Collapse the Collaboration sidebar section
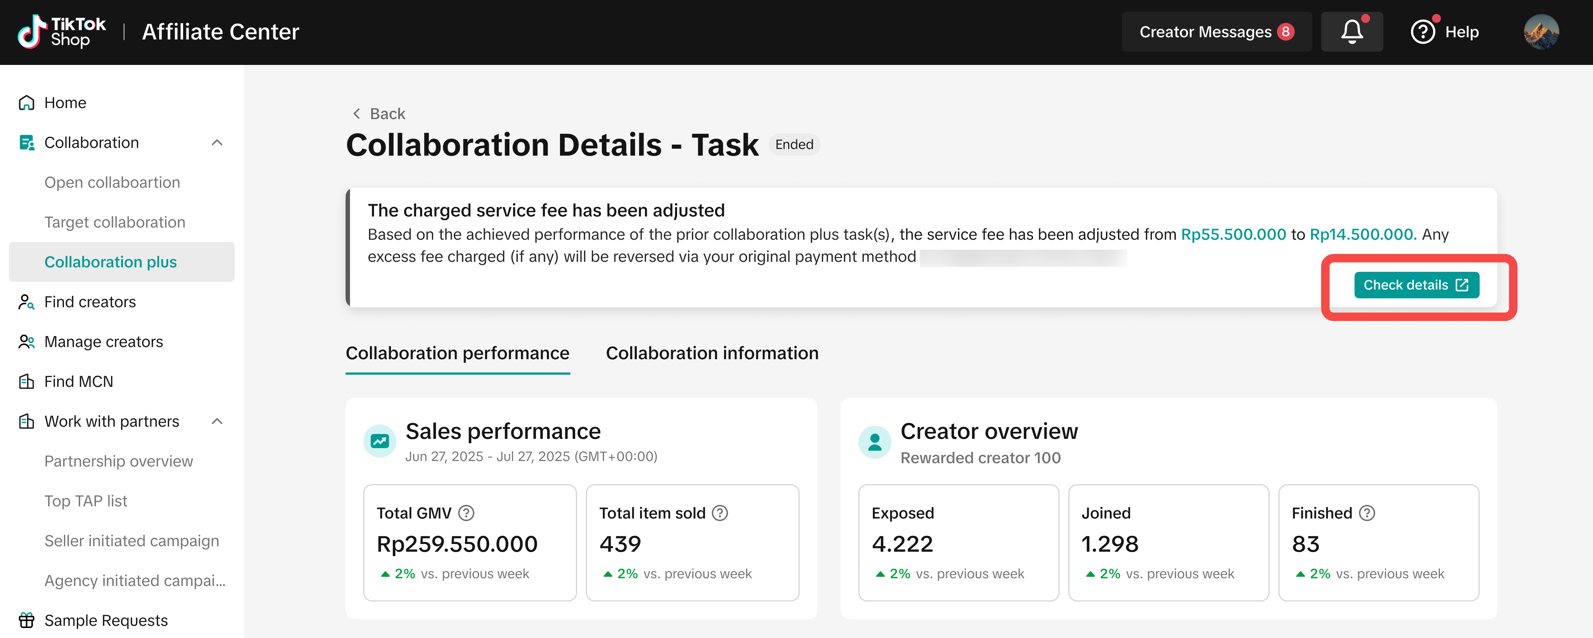The width and height of the screenshot is (1593, 638). coord(216,143)
